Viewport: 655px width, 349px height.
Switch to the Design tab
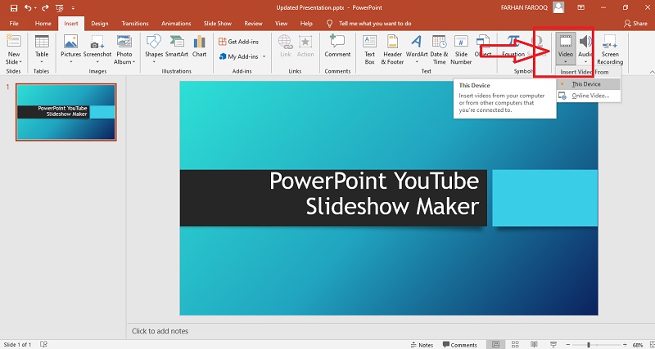pos(99,24)
